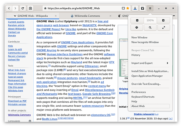The width and height of the screenshot is (182, 127).
Task: Toggle reader mode icon in address bar
Action: tap(123, 8)
